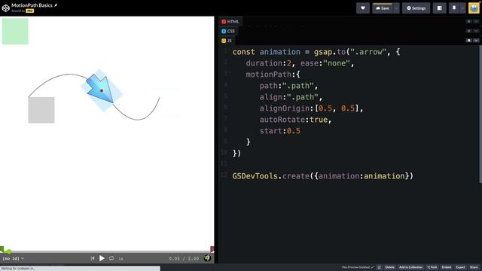This screenshot has height=271, width=482.
Task: Click the GSAP logo in GSDevTools
Action: click(x=208, y=258)
